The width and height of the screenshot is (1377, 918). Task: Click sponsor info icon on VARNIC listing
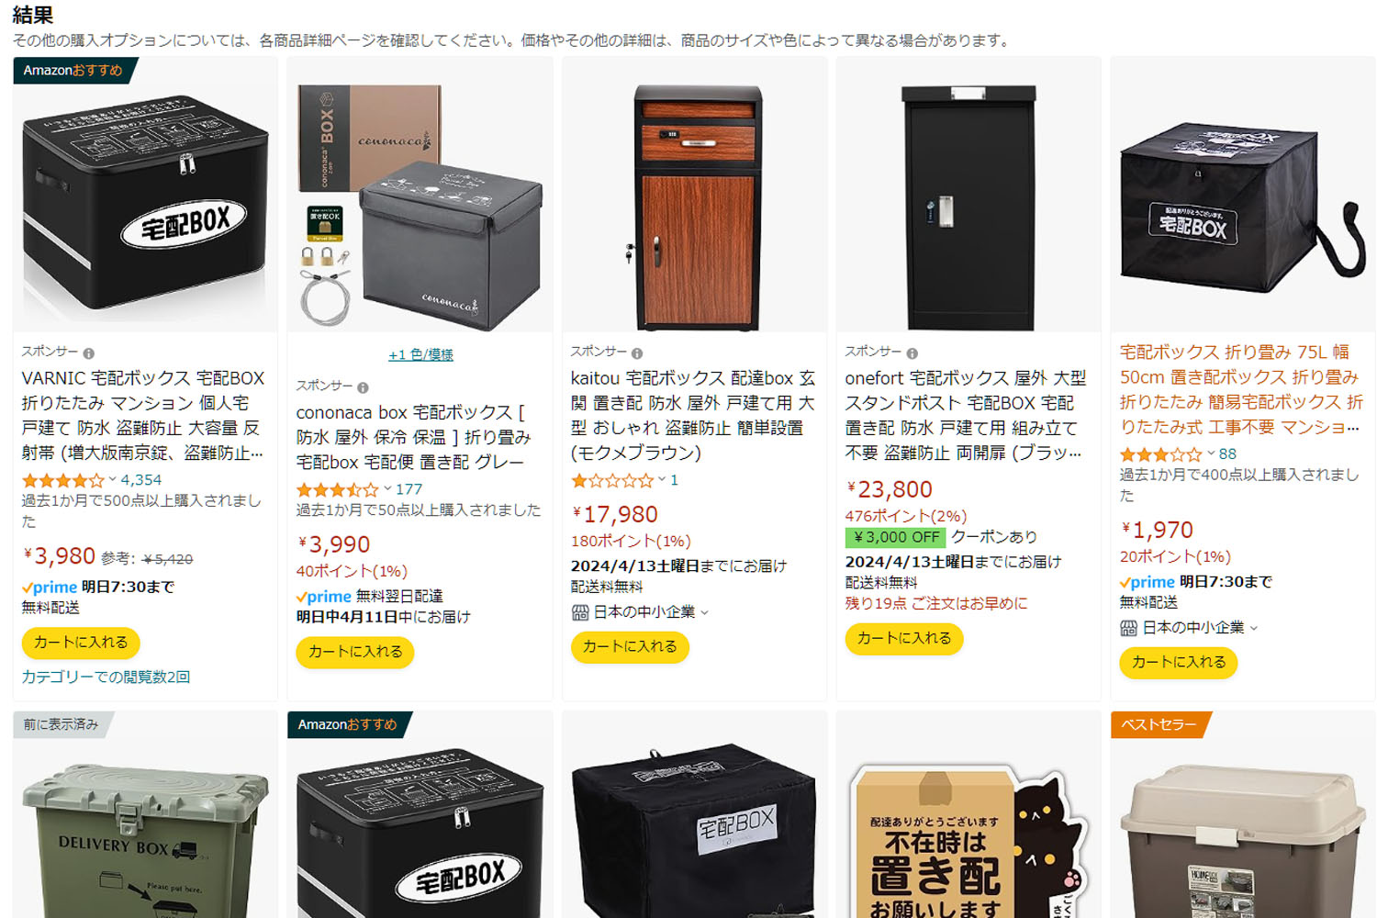point(88,353)
